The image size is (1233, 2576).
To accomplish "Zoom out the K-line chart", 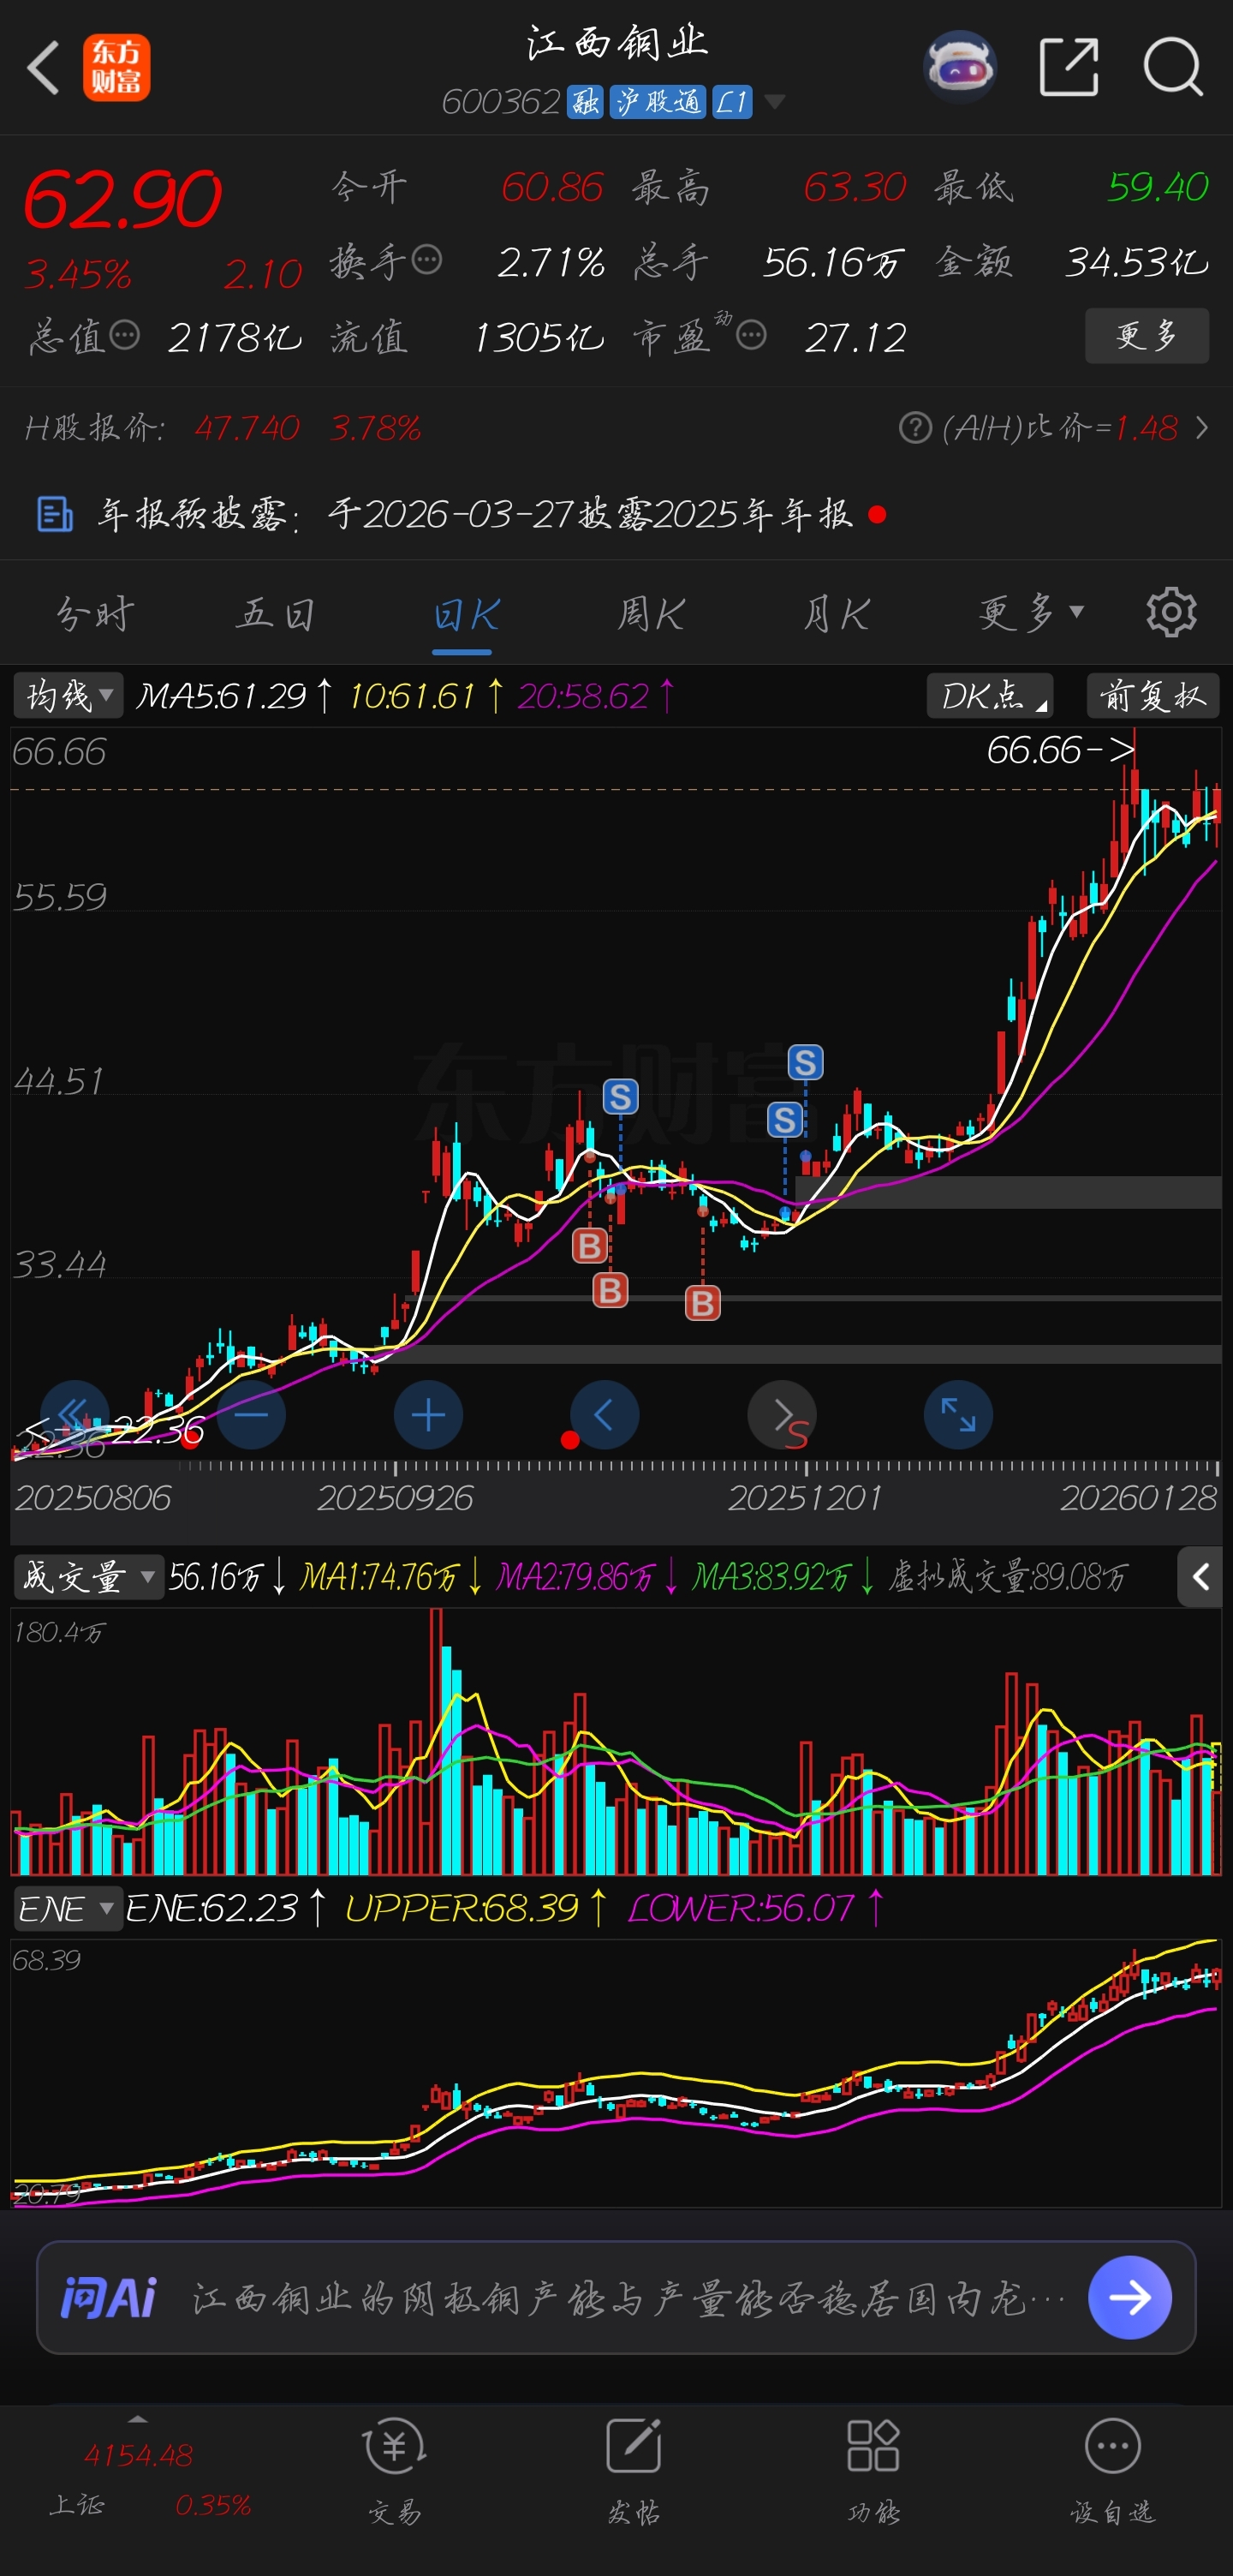I will [x=252, y=1415].
